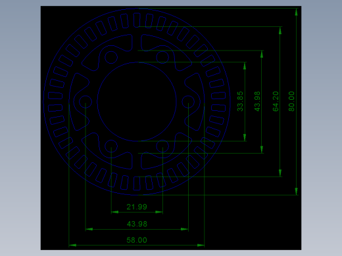Select the horizontal 43.98 dimension below the drawing

(x=137, y=224)
